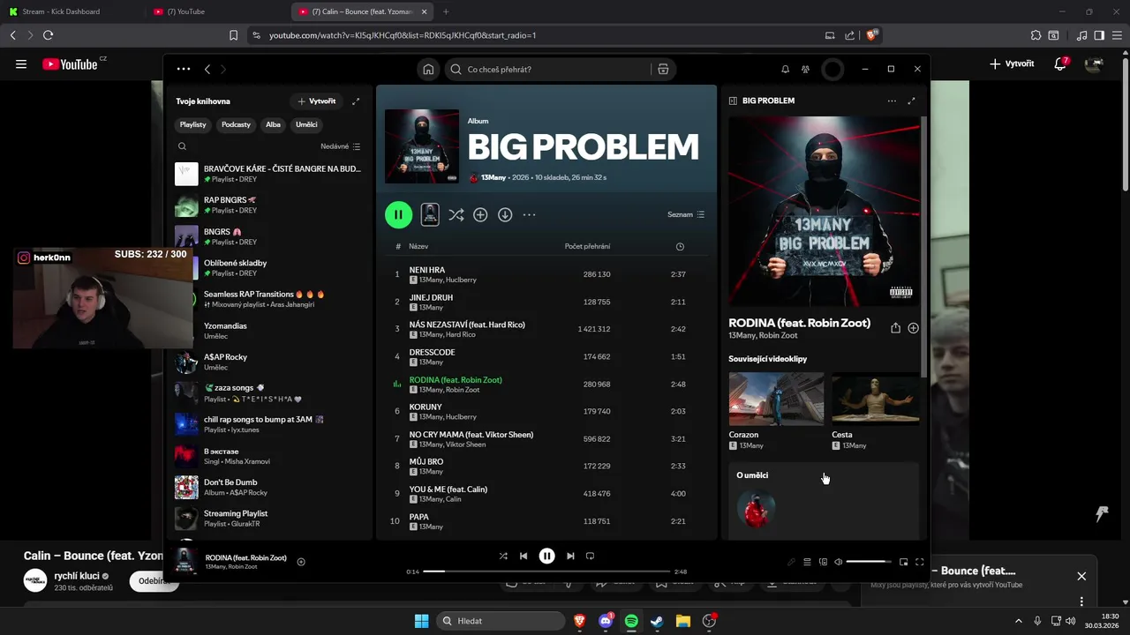Open Streaming Playlist in library
Image resolution: width=1130 pixels, height=635 pixels.
pos(269,519)
